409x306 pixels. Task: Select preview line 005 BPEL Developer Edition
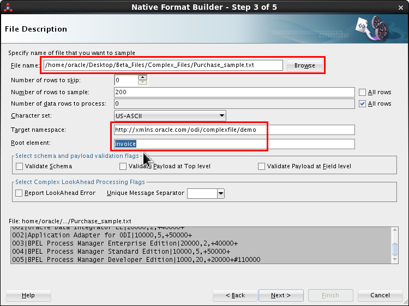(136, 260)
